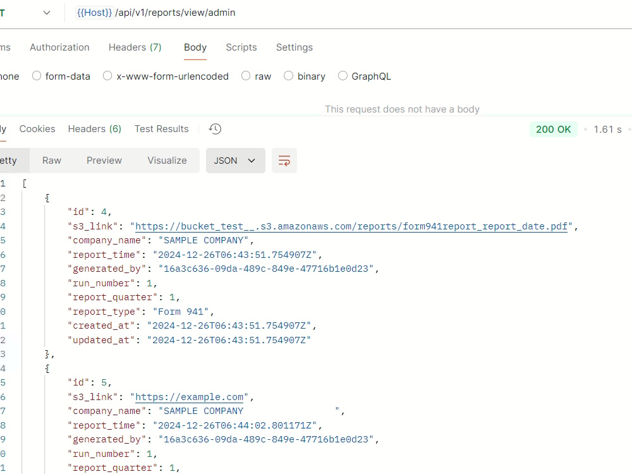Open the HTTP method dropdown chevron
The image size is (632, 474).
coord(47,13)
